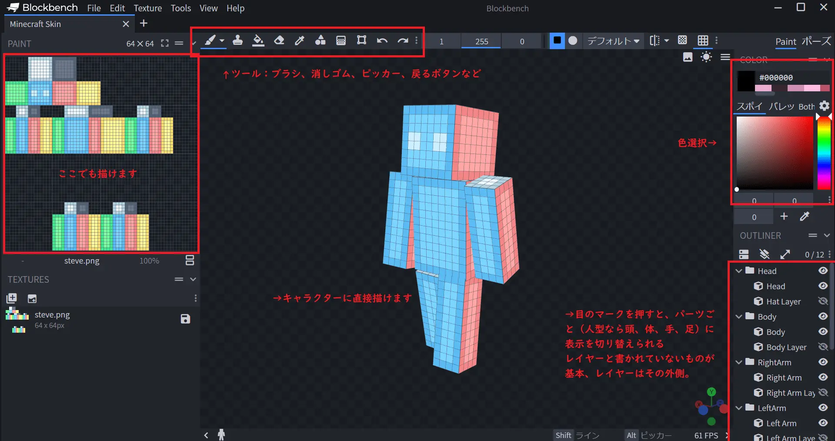Click the add texture icon
835x441 pixels.
(x=12, y=298)
